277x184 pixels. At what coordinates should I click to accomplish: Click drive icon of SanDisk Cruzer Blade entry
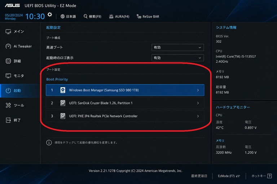(x=63, y=103)
